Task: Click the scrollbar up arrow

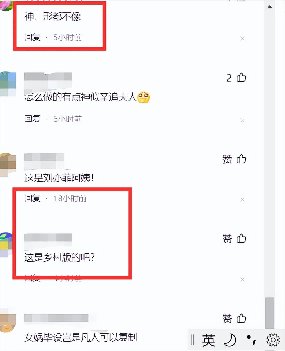Action: tap(270, 7)
